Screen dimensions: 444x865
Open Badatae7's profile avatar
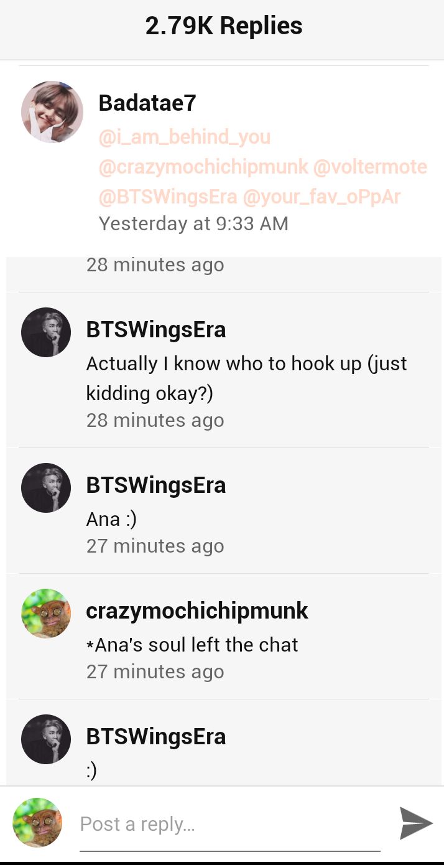[x=52, y=112]
